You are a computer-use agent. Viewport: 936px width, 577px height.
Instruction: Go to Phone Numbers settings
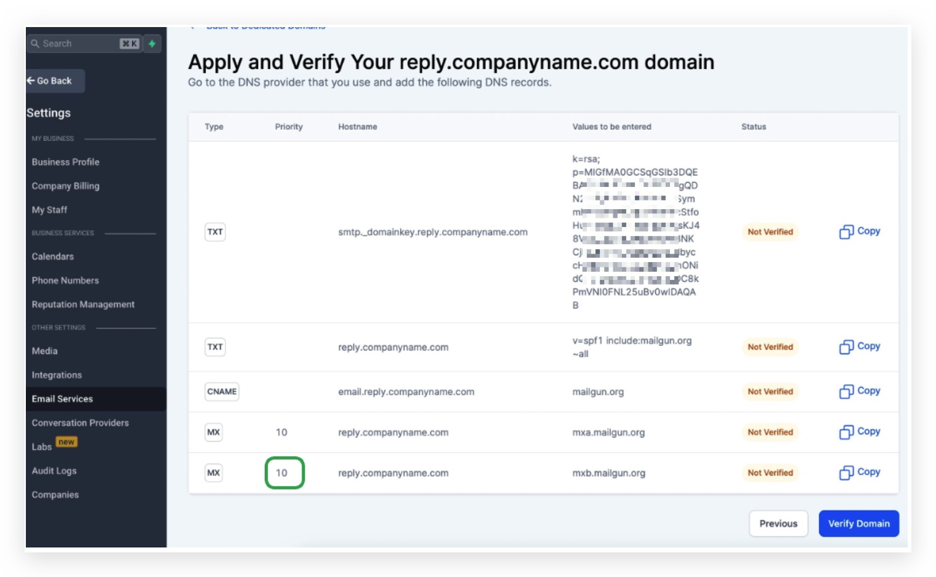pos(65,281)
